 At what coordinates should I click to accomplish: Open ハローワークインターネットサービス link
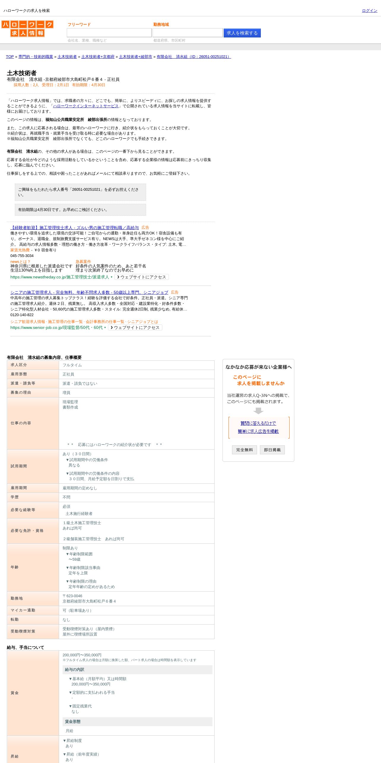[x=86, y=106]
